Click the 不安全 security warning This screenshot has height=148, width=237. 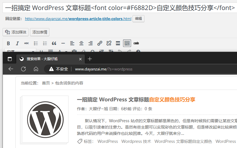(x=59, y=69)
